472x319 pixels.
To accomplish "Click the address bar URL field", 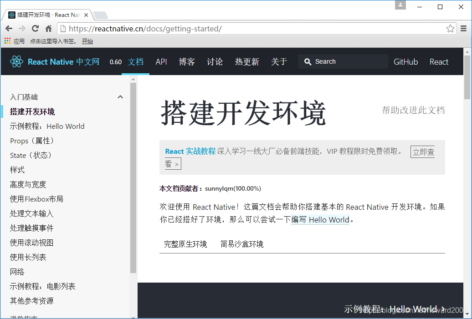I will coord(256,29).
